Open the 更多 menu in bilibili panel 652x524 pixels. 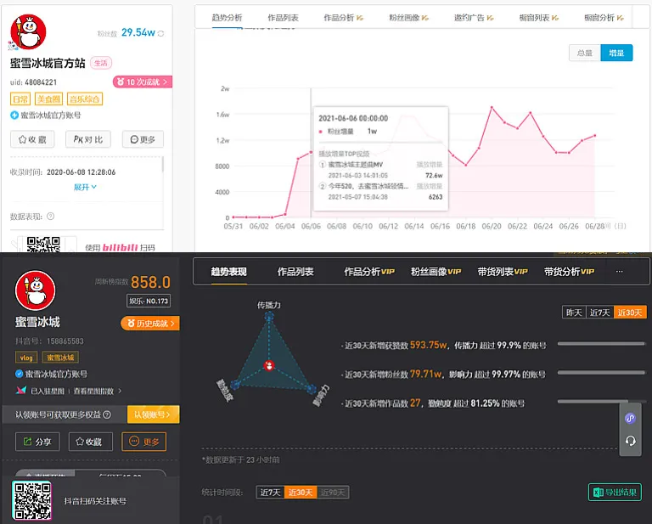(x=143, y=139)
